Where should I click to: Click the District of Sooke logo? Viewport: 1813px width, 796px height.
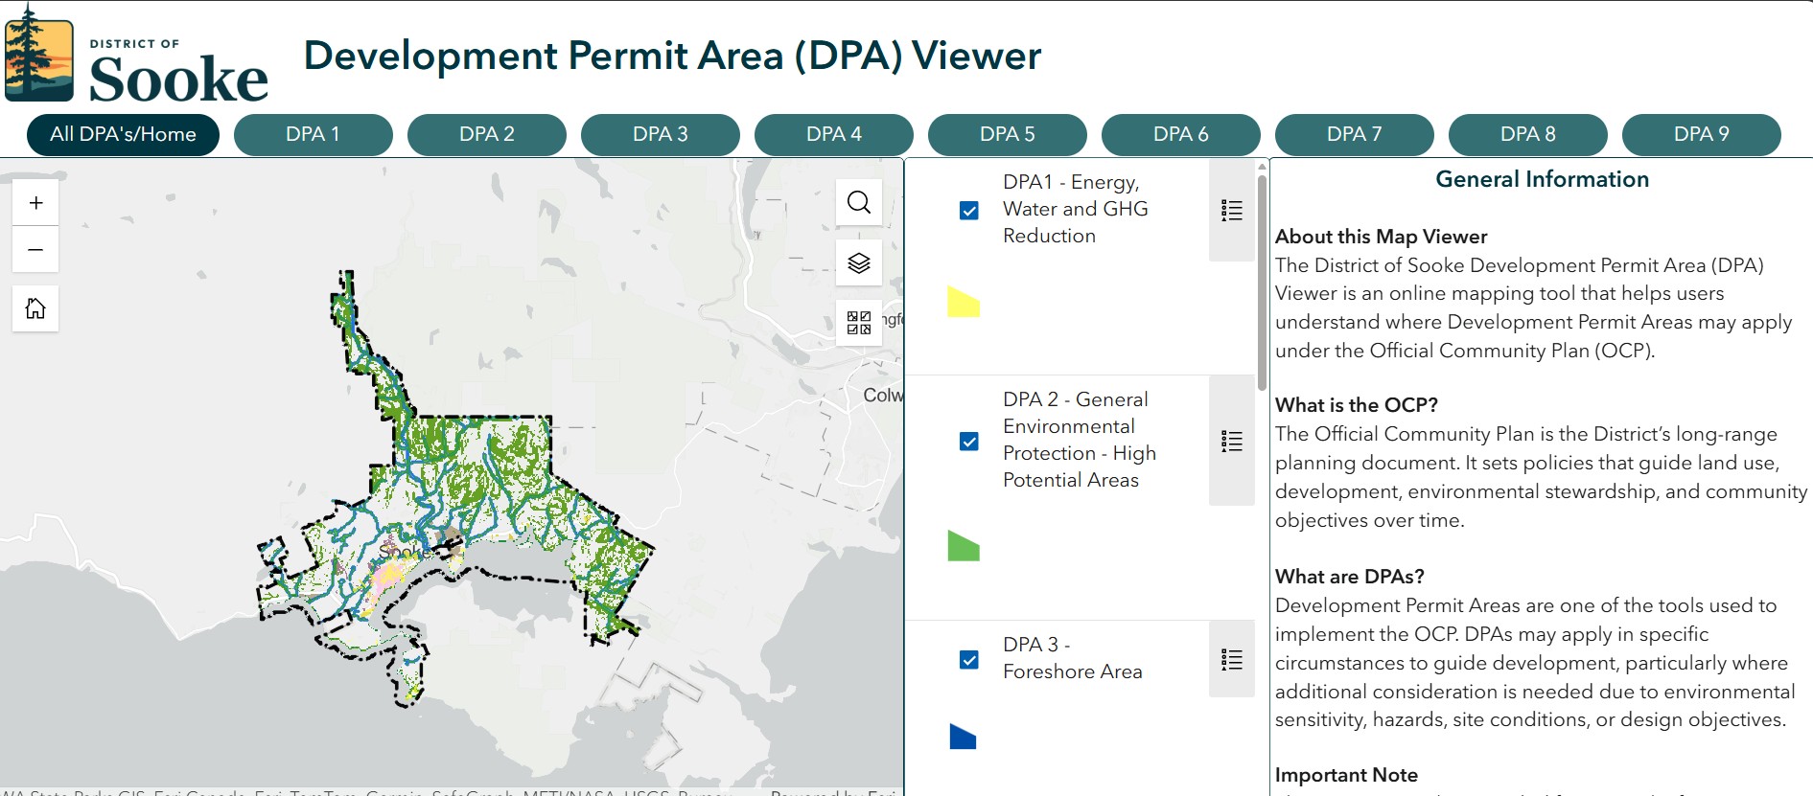pos(136,56)
